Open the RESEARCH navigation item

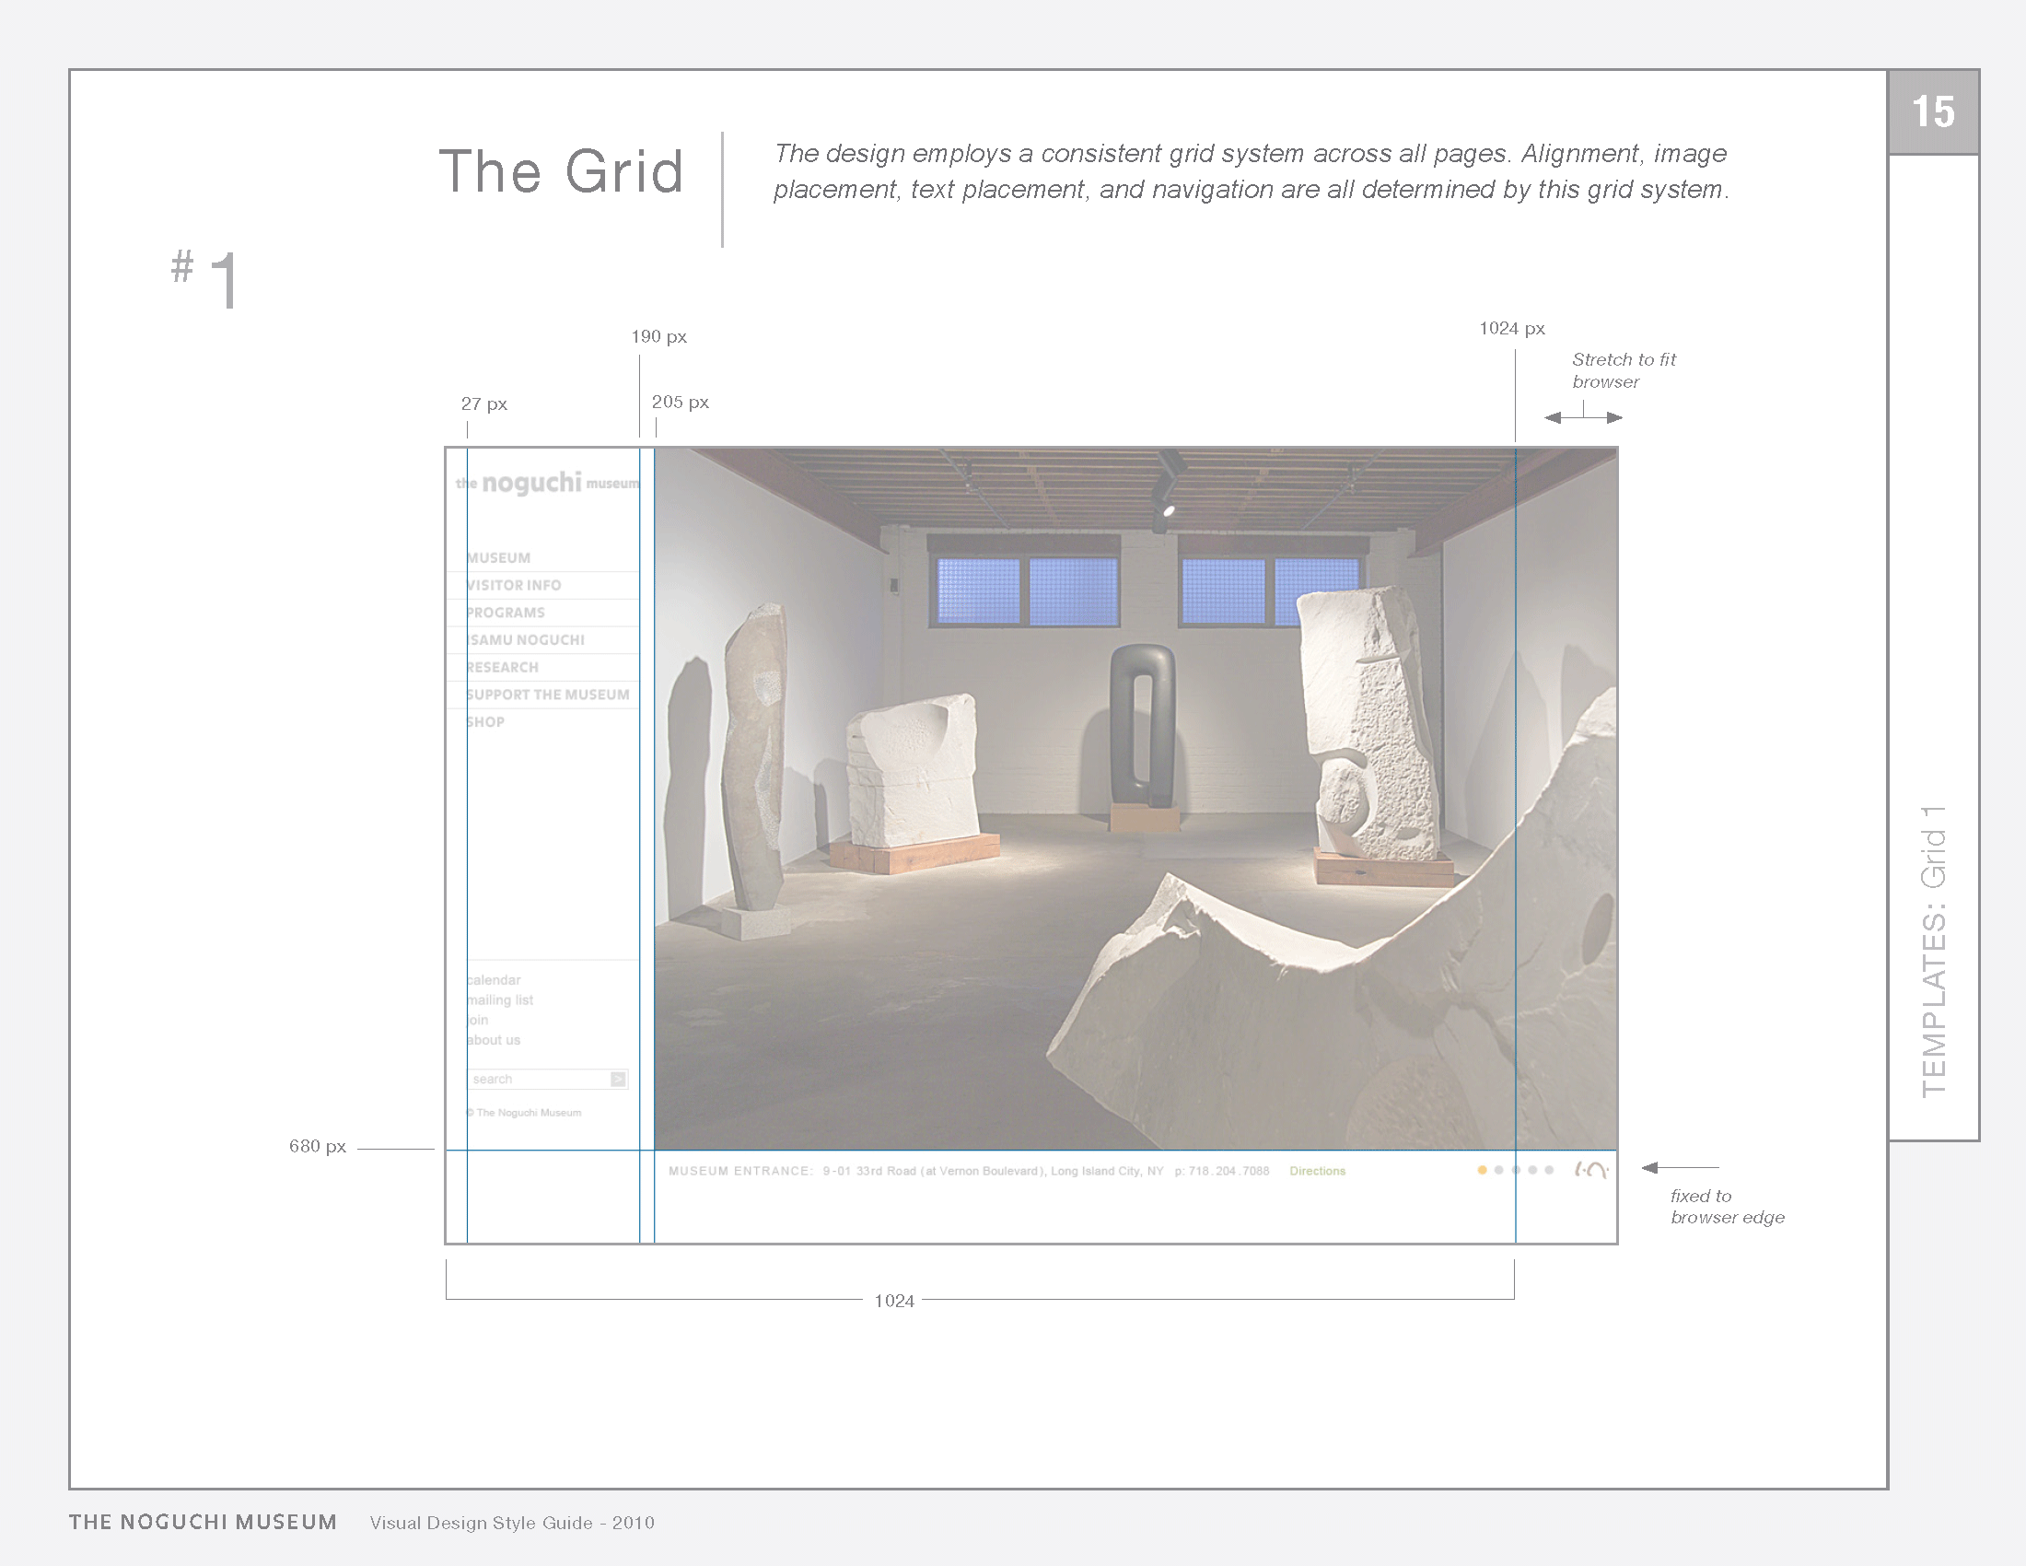point(502,667)
